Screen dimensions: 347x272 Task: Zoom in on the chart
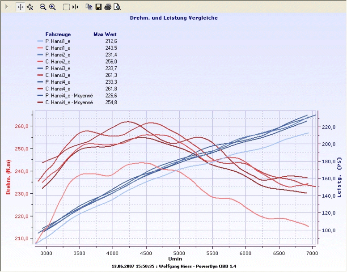[x=52, y=7]
